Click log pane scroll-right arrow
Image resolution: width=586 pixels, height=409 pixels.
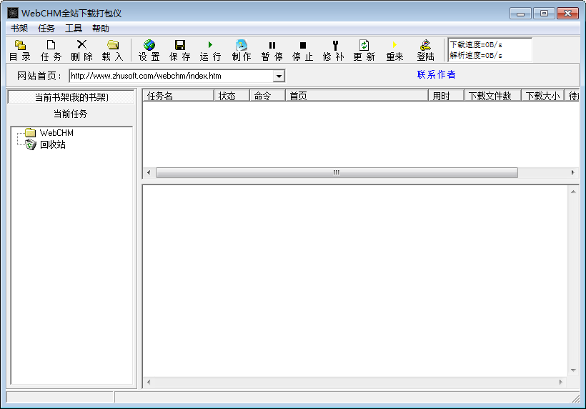560,382
